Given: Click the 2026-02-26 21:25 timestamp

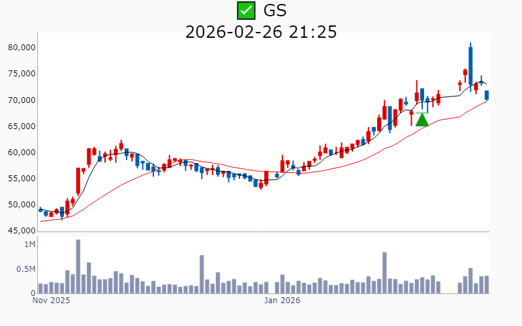Looking at the screenshot, I should click(x=261, y=31).
